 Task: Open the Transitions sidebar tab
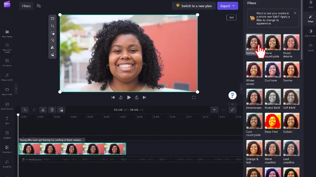[7, 149]
